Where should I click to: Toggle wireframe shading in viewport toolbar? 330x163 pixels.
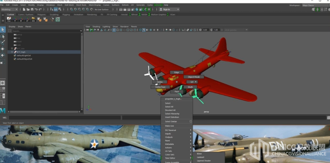pos(140,30)
